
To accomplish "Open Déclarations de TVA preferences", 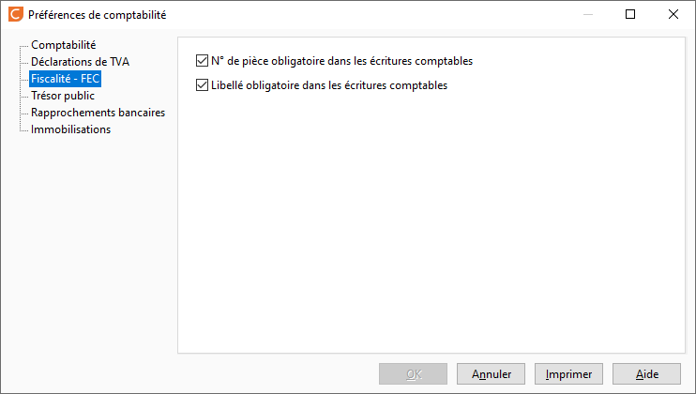I will (x=81, y=62).
